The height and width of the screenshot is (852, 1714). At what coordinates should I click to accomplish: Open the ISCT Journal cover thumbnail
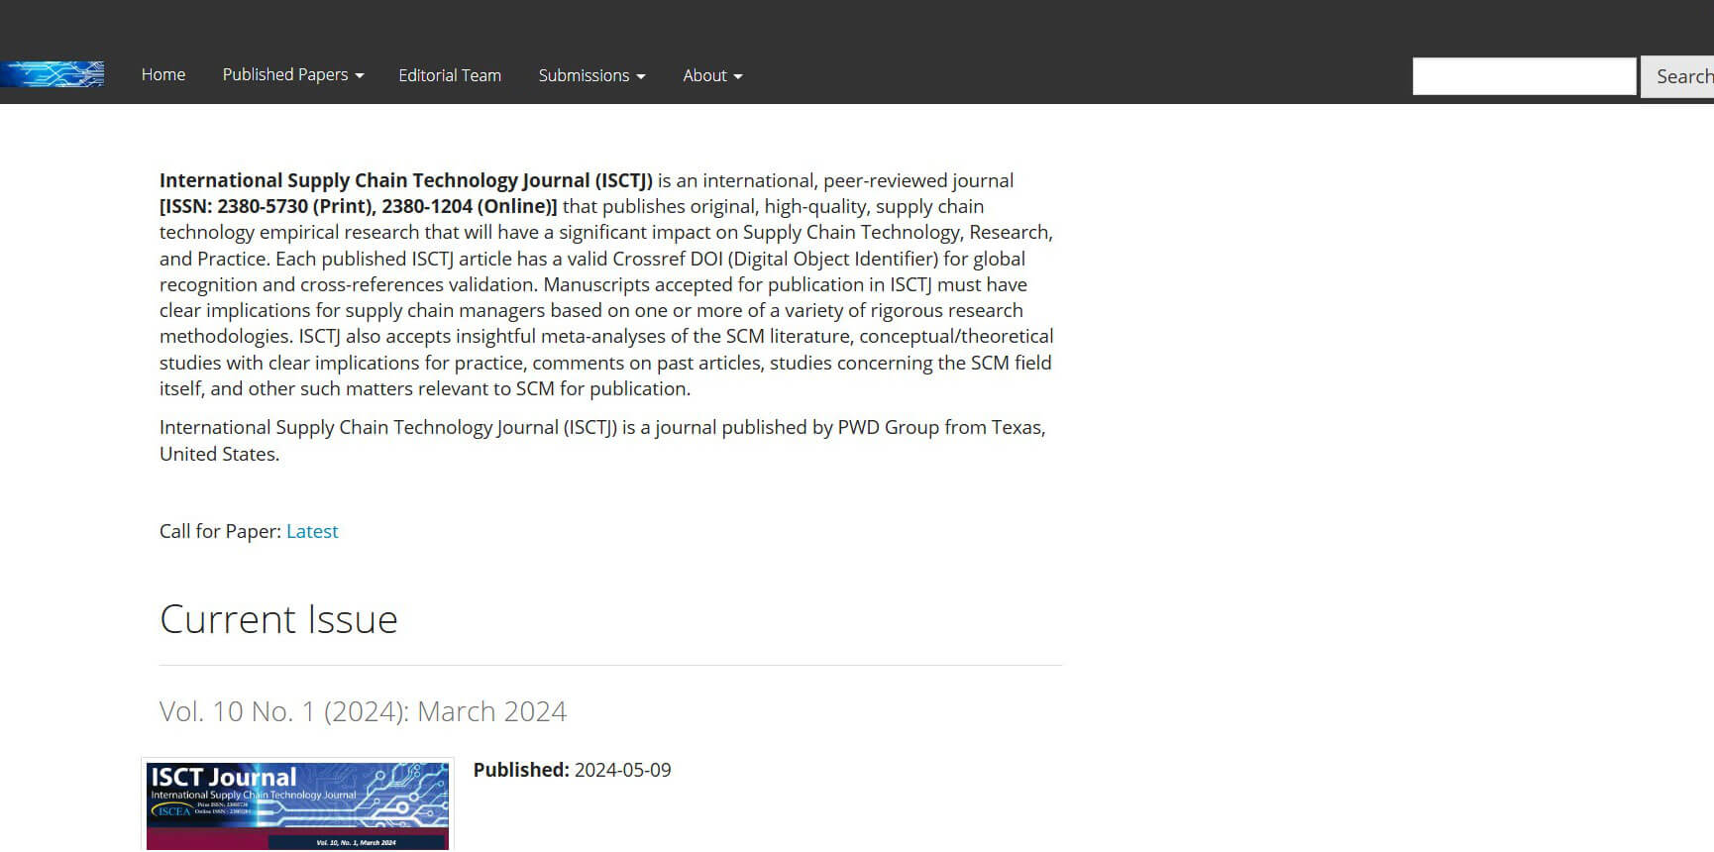pos(297,805)
